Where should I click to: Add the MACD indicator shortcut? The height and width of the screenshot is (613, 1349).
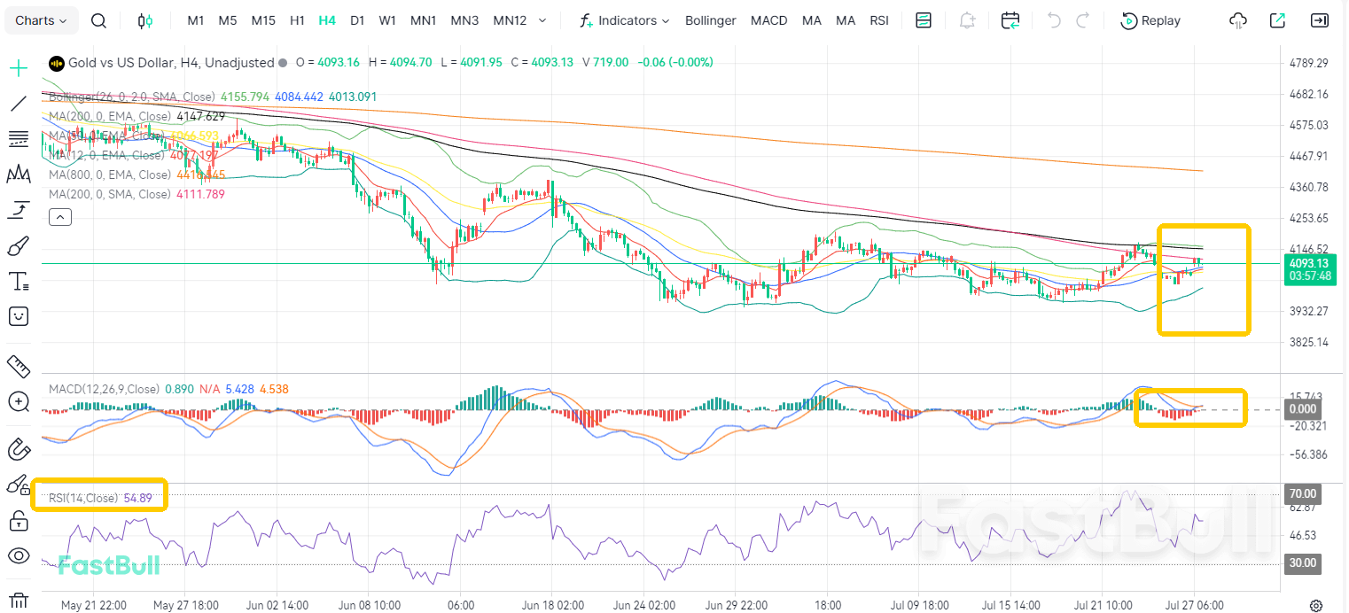point(768,20)
